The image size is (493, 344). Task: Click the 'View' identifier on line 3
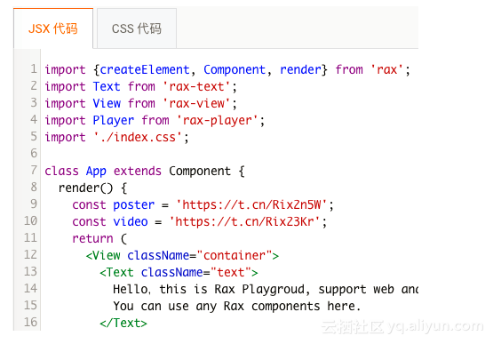click(x=107, y=103)
